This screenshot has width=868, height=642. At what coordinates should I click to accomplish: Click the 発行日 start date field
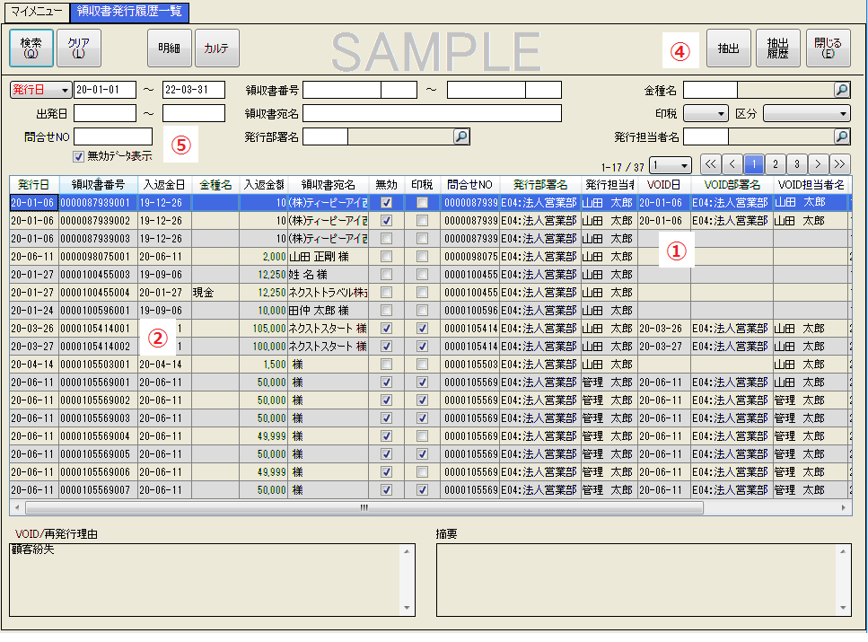pyautogui.click(x=105, y=90)
